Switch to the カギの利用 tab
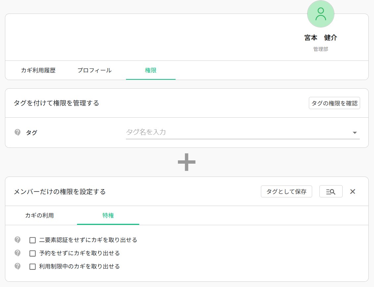 click(39, 216)
